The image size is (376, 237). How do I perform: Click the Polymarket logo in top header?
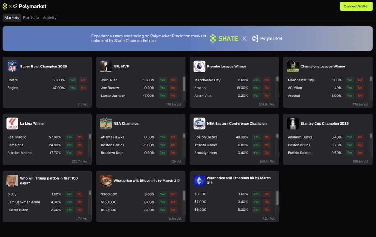point(30,6)
